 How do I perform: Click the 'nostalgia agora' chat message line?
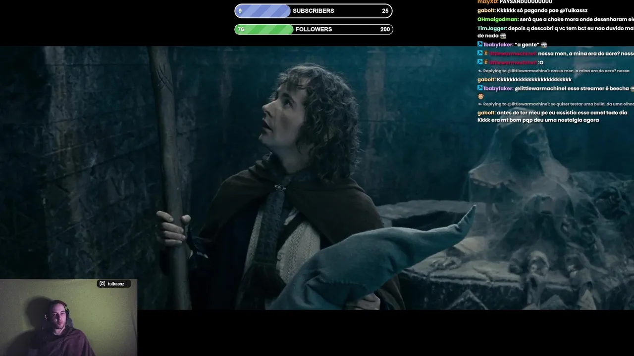[538, 120]
